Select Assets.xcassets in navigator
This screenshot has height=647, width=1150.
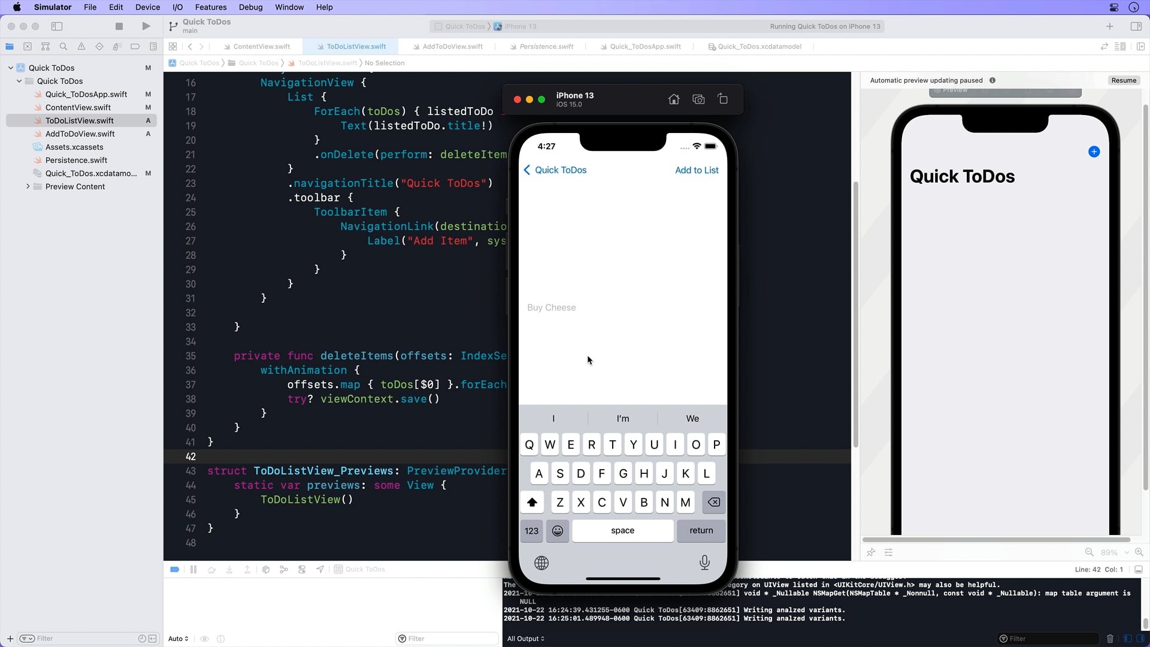tap(81, 147)
